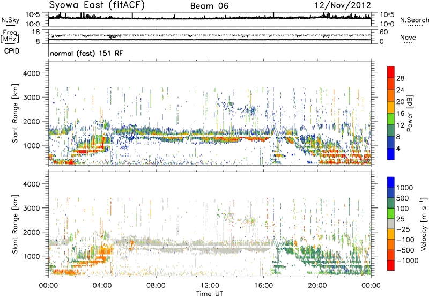The height and width of the screenshot is (297, 429).
Task: Click the '04:00' time axis label
Action: pyautogui.click(x=102, y=286)
